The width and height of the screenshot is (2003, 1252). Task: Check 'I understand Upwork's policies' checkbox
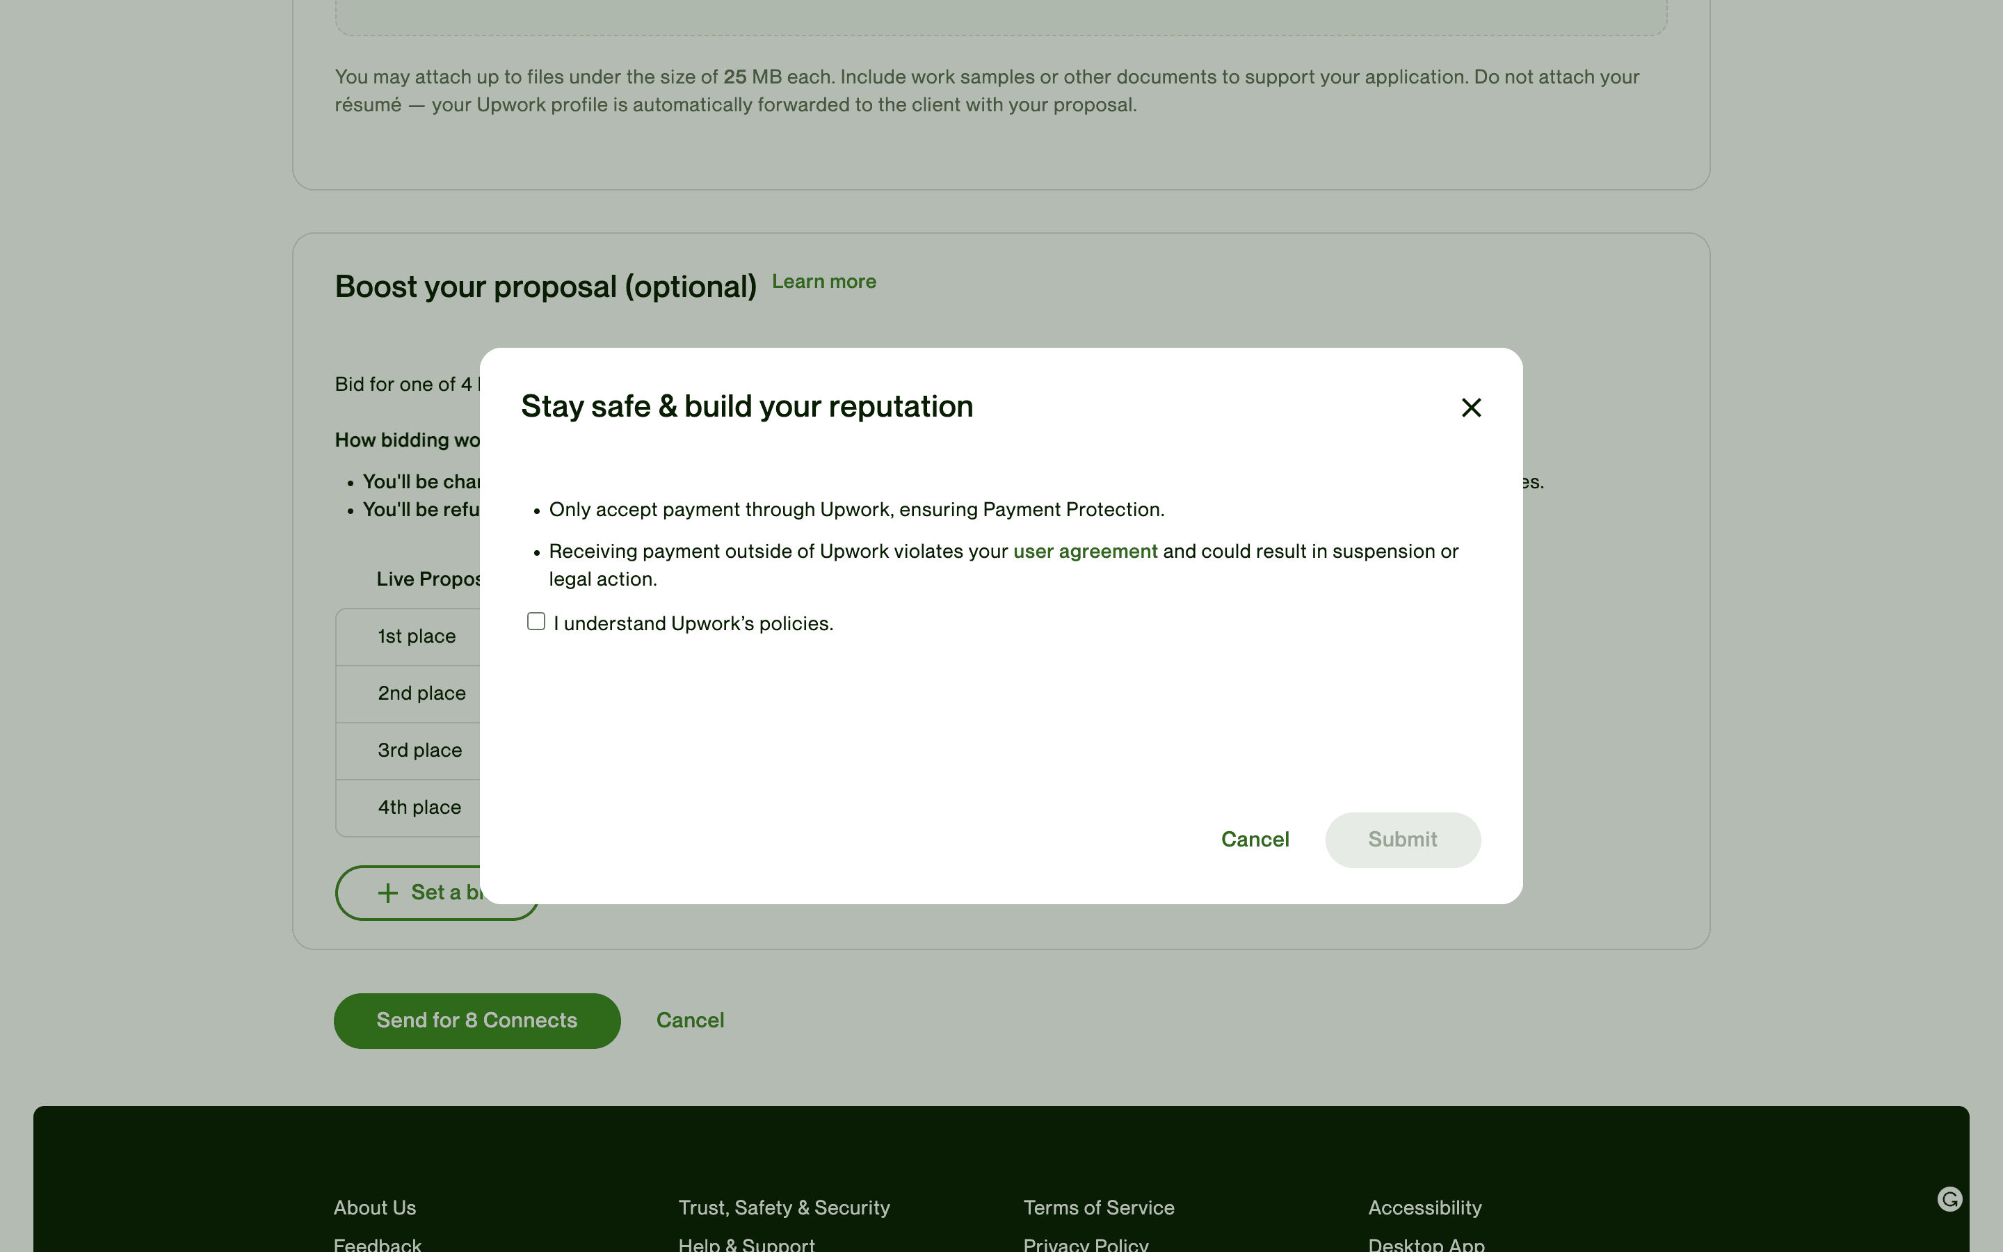point(536,621)
